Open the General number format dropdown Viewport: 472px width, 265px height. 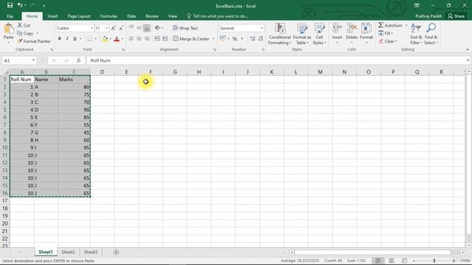click(x=261, y=28)
